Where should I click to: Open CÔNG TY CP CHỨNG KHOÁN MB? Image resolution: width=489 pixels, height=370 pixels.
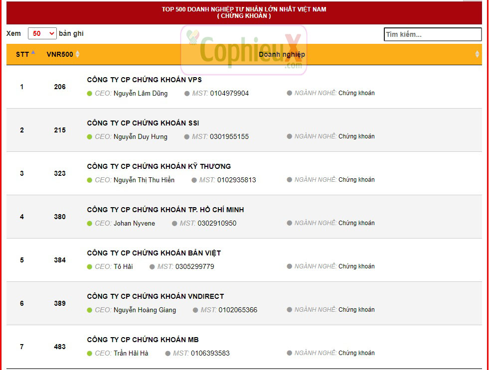[x=143, y=340]
